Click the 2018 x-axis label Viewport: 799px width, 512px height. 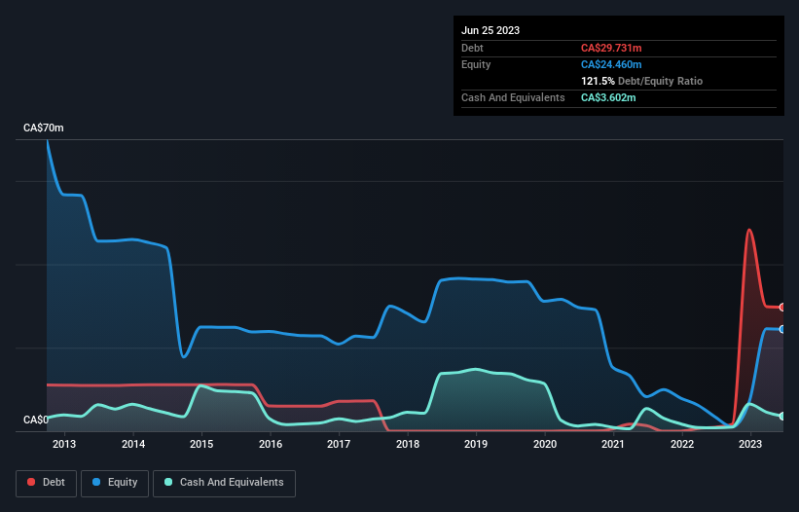click(x=408, y=444)
